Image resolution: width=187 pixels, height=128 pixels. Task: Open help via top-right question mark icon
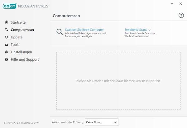181,15
